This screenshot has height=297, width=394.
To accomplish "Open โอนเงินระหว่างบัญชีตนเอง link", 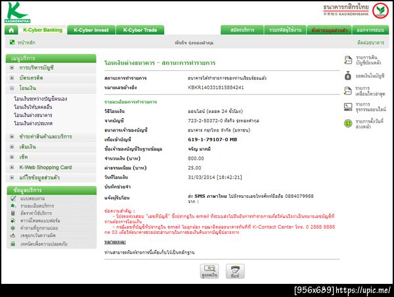I will (41, 99).
